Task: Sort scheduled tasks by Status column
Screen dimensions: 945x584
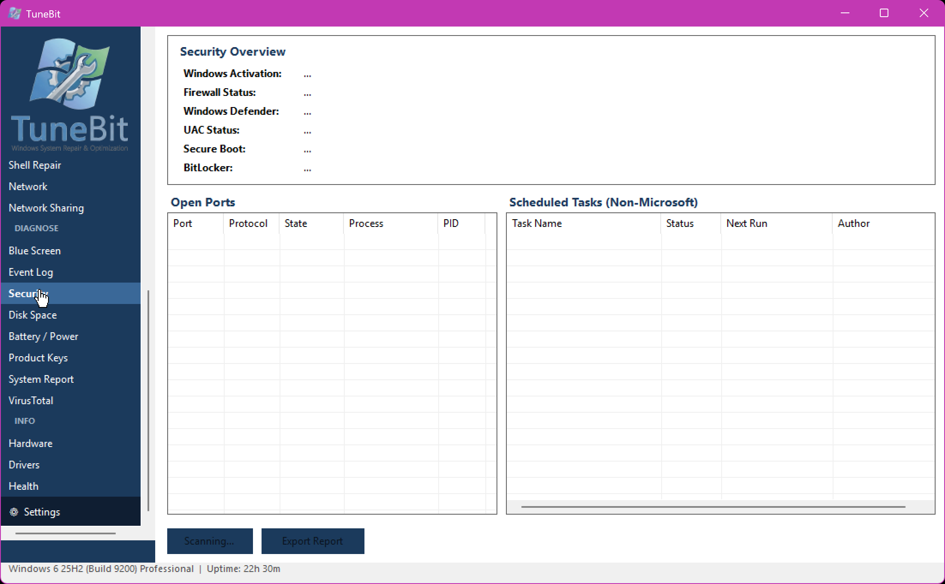Action: coord(691,223)
